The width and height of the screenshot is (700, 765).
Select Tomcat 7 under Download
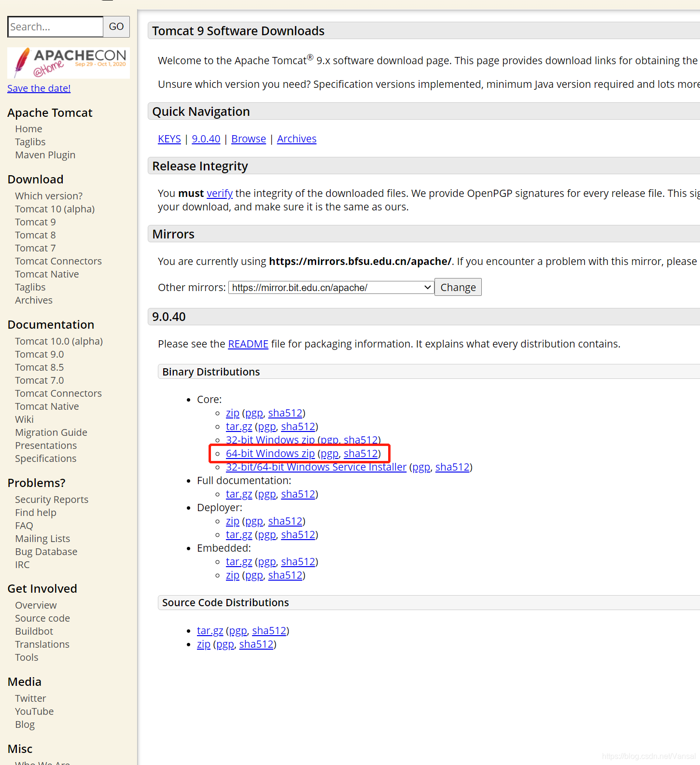[x=35, y=248]
